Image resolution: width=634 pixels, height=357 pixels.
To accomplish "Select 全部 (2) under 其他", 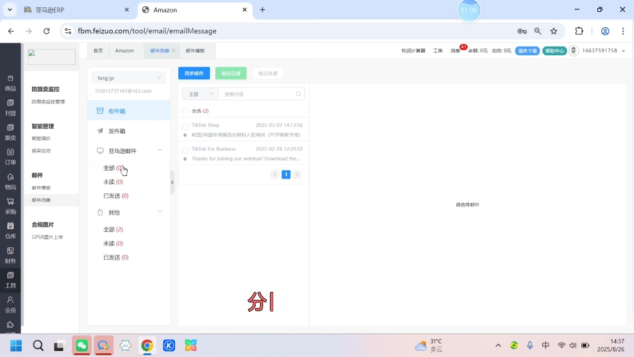I will 113,229.
